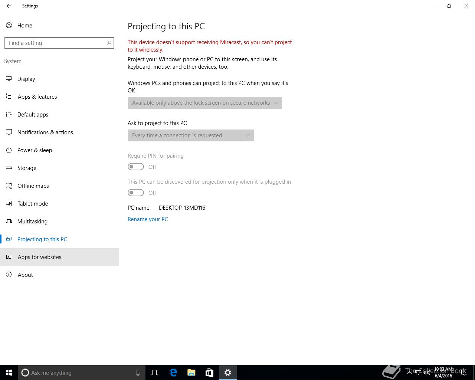Select Power & sleep in the sidebar

click(x=59, y=150)
